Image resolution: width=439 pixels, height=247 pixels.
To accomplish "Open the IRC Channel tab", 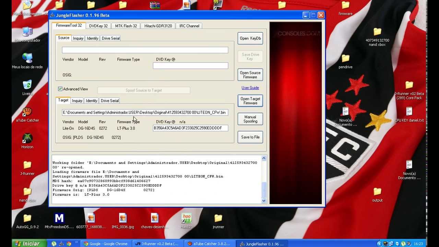I will [x=189, y=26].
